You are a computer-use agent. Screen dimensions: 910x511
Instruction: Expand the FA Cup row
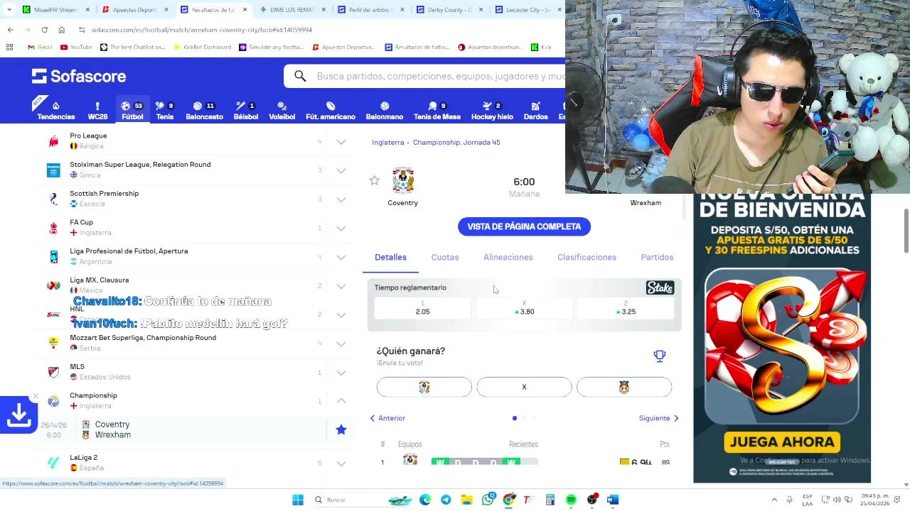pos(341,229)
